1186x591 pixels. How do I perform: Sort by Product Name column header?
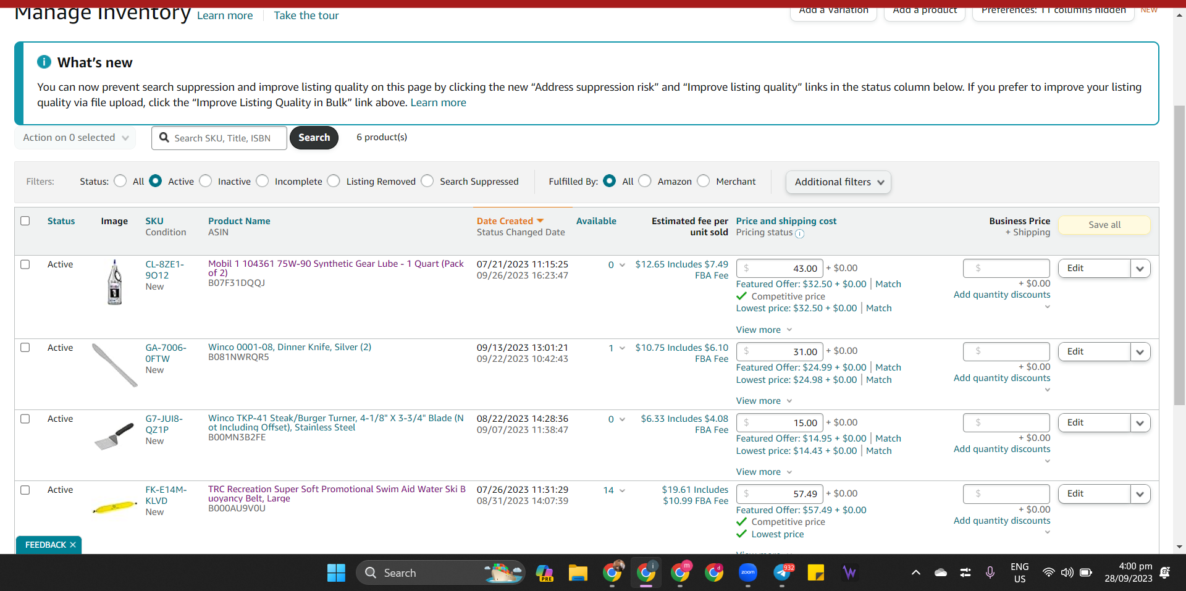click(239, 221)
